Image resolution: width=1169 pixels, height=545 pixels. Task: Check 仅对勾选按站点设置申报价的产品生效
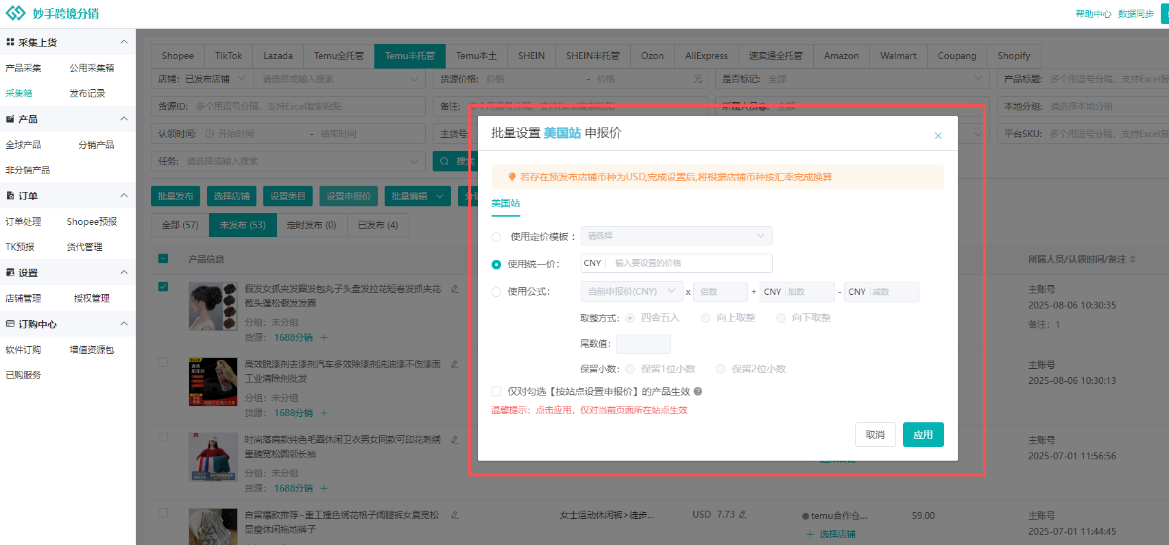tap(496, 391)
